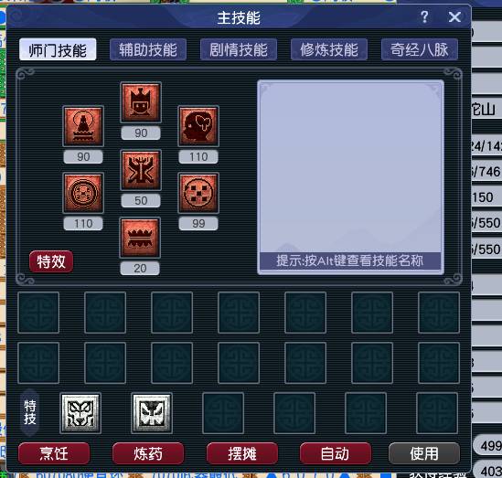Select the round coin skill icon above 110
Screen dimensions: 502x478
(x=83, y=193)
